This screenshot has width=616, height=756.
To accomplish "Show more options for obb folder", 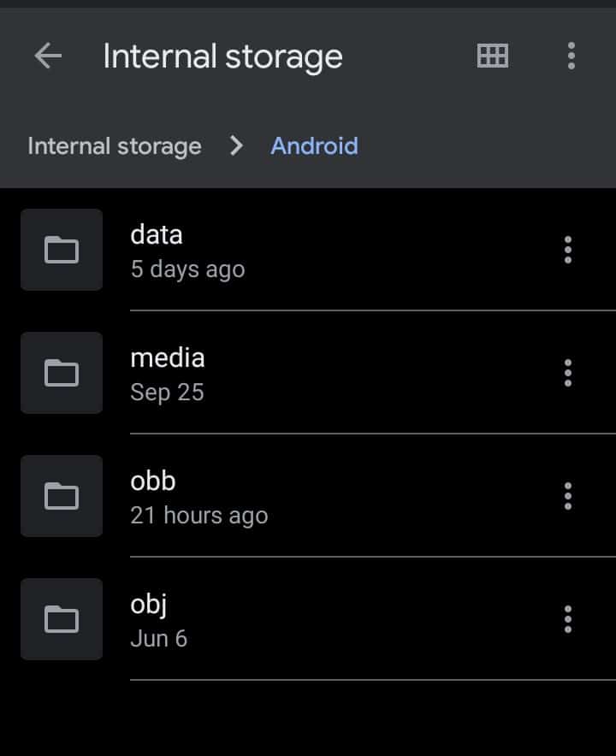I will (x=568, y=496).
